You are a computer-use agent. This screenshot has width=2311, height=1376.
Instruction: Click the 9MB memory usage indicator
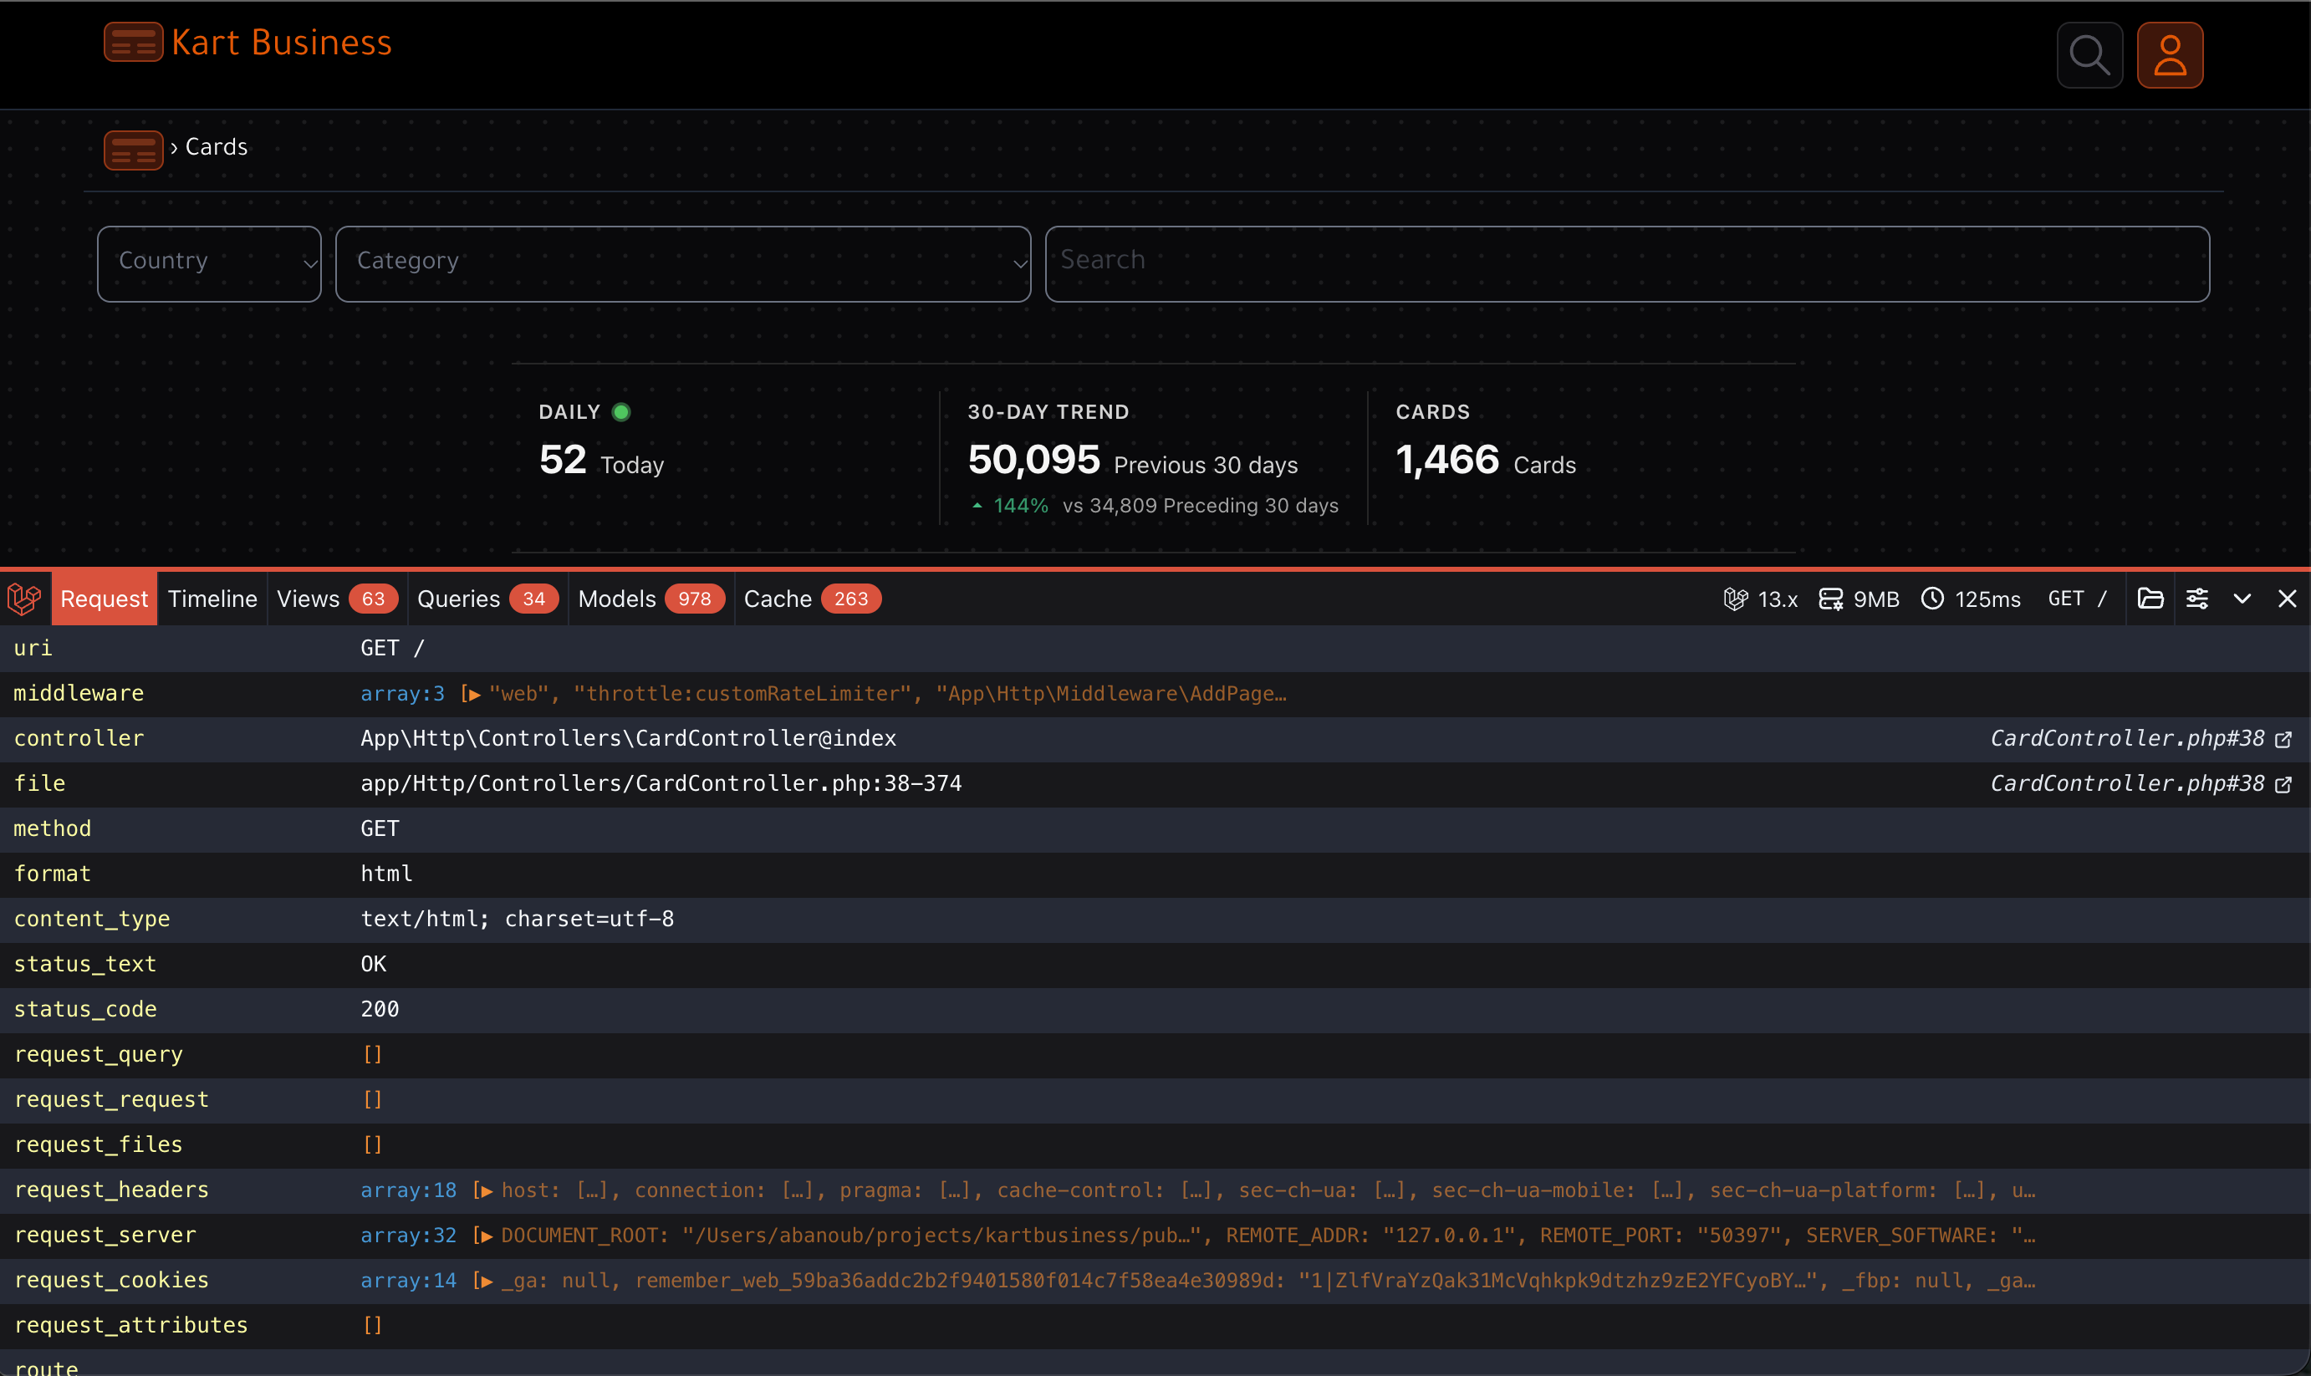point(1859,599)
